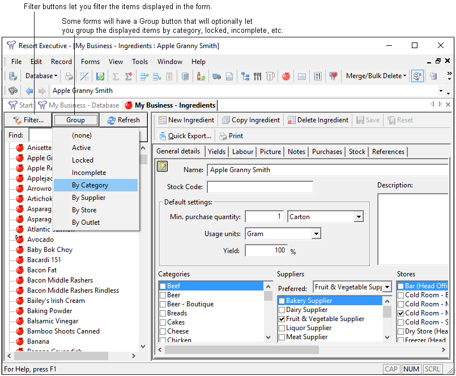The height and width of the screenshot is (376, 456).
Task: Click the Categories list scrollbar down arrow
Action: (268, 337)
